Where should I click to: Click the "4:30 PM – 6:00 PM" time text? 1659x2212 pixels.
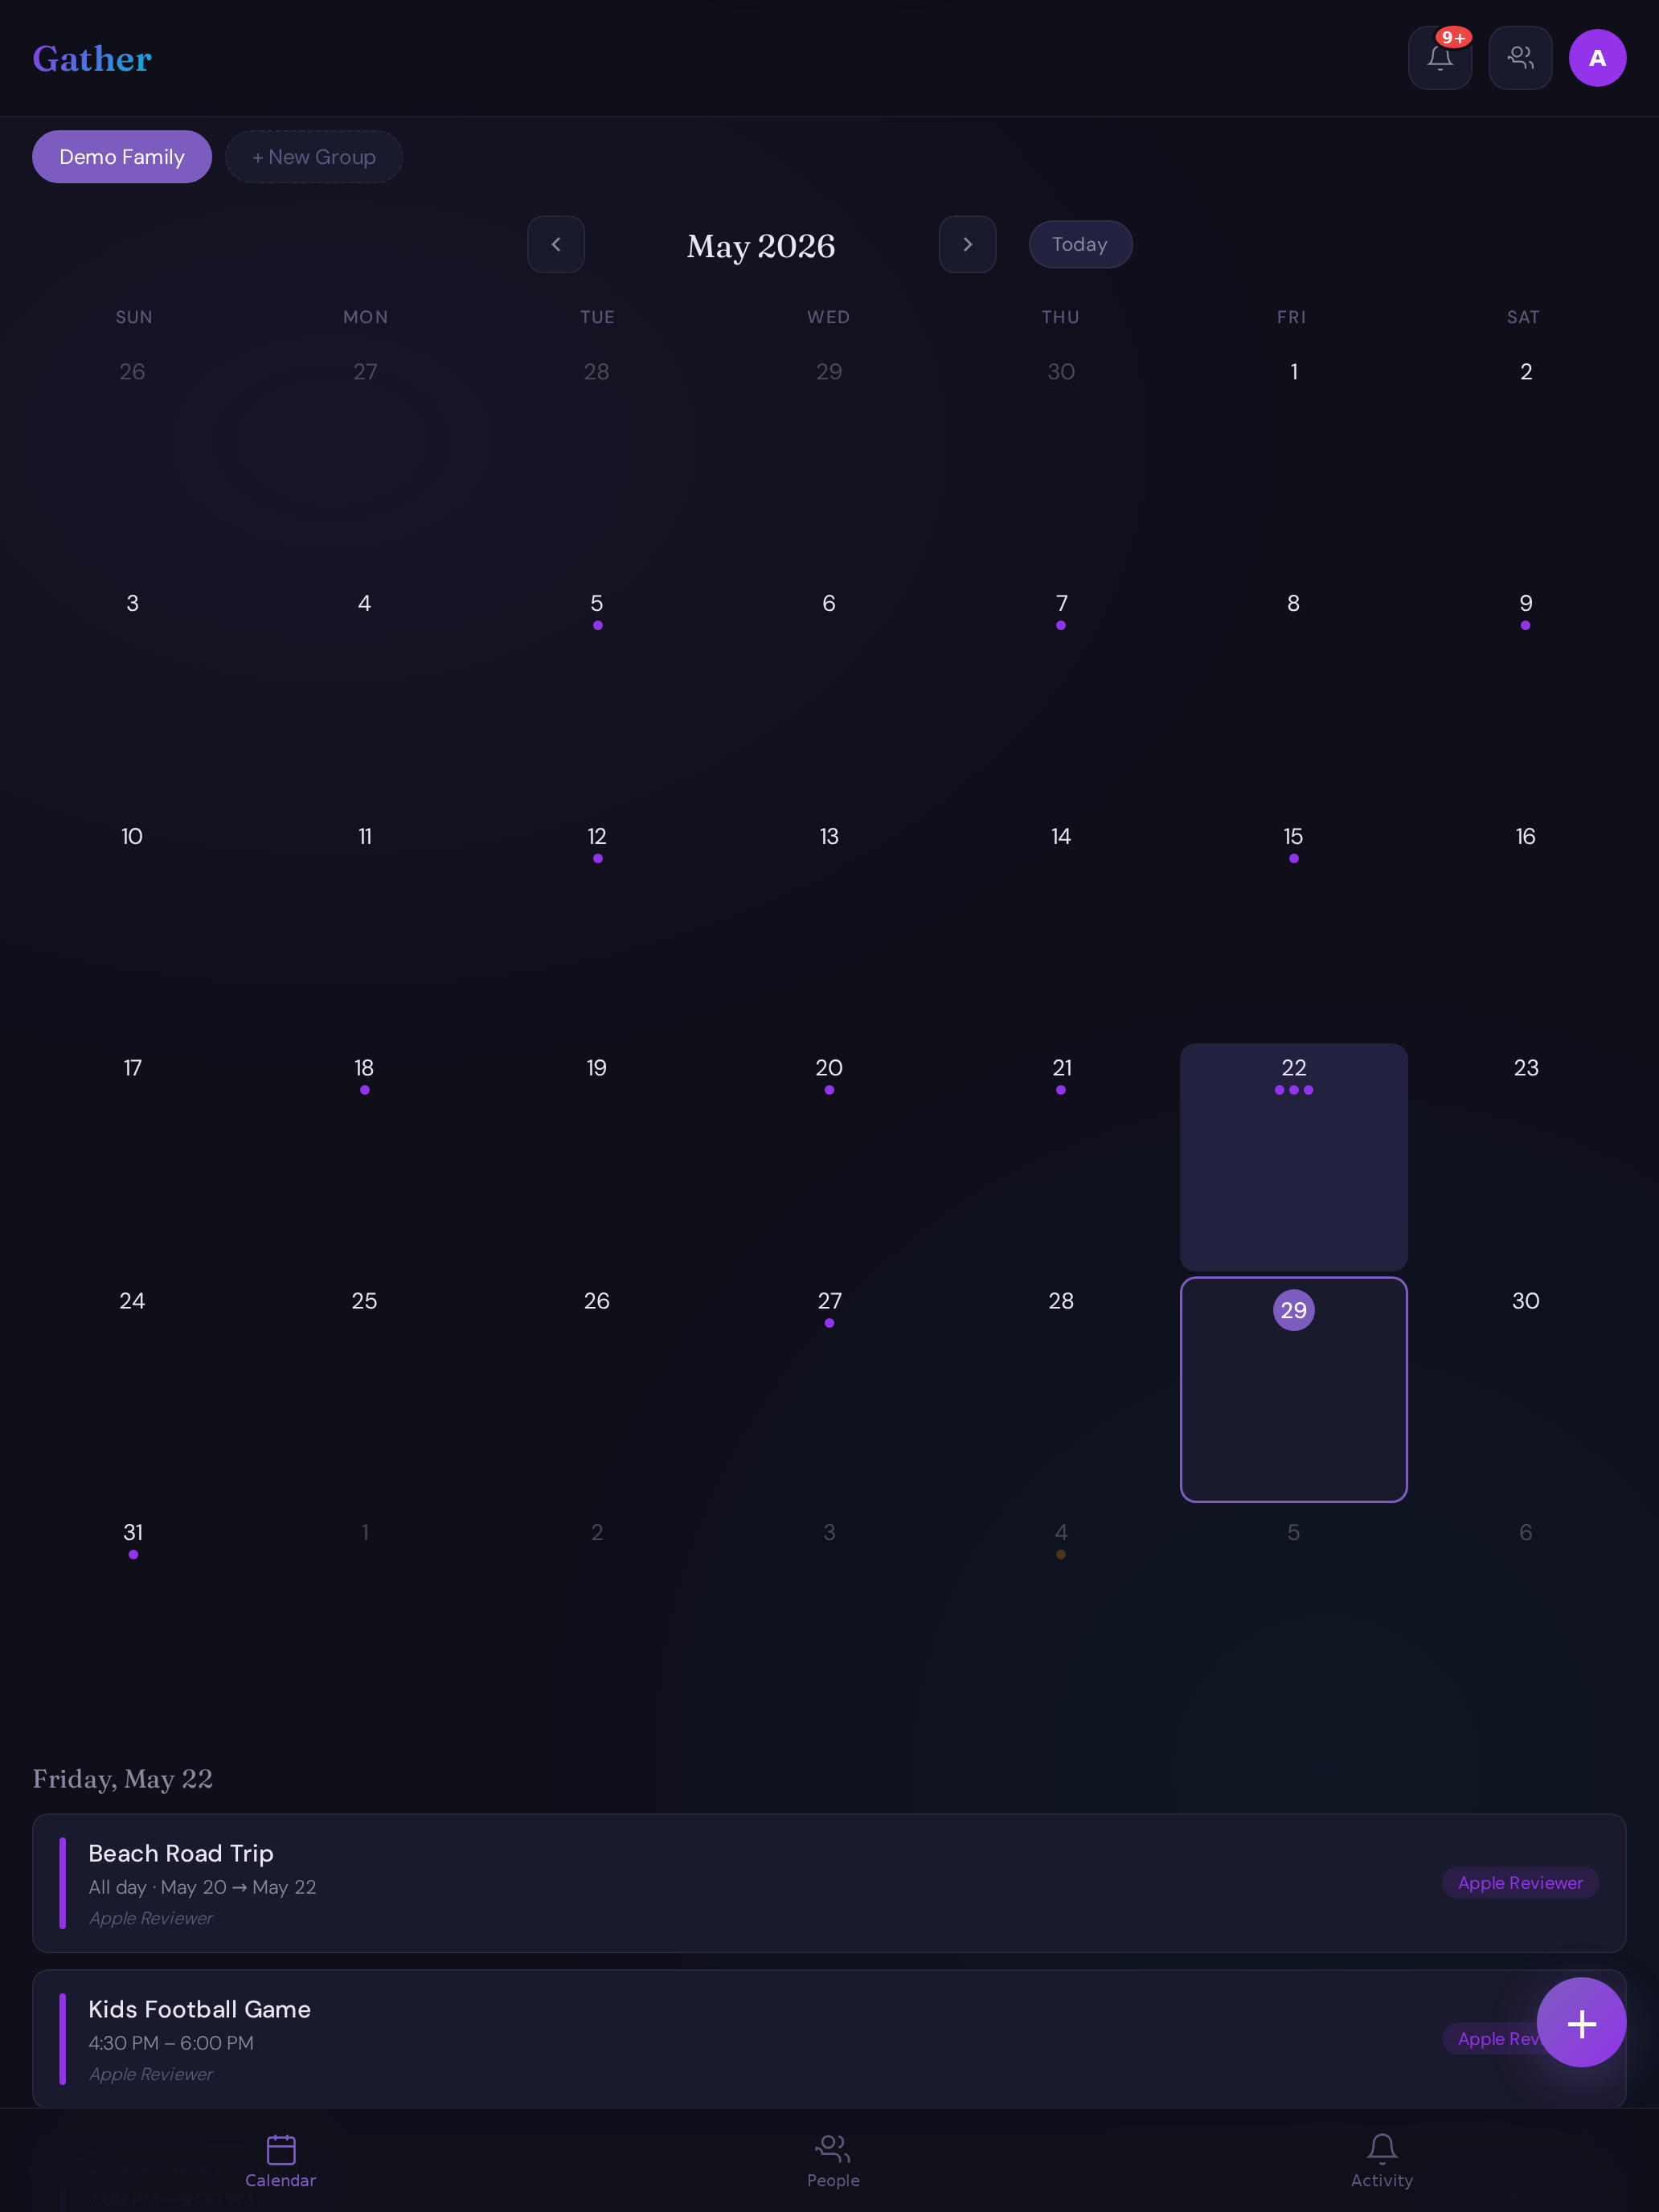[x=171, y=2043]
